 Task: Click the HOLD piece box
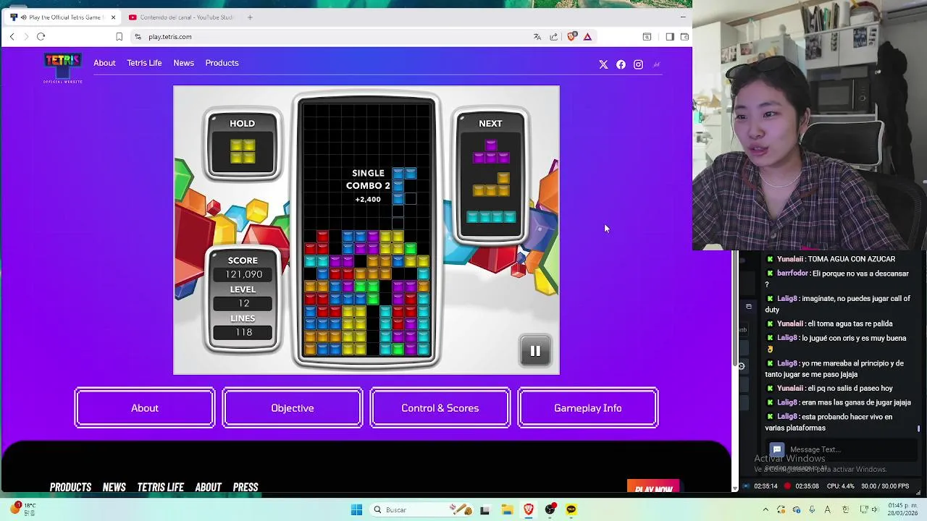243,145
